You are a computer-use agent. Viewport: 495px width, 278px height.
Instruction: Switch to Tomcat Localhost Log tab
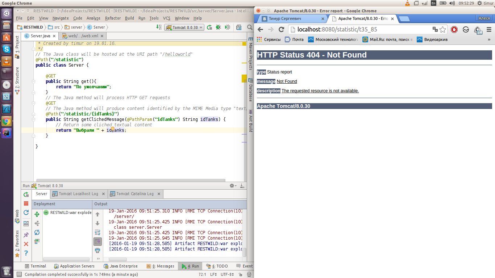(x=78, y=194)
